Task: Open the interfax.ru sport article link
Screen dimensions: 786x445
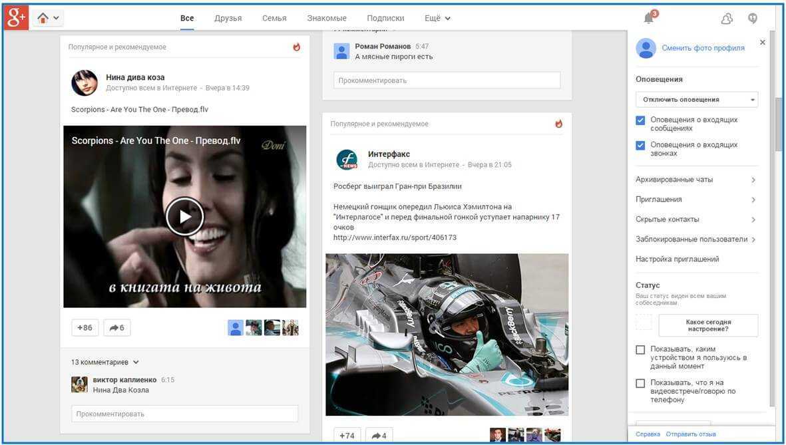Action: (x=395, y=237)
